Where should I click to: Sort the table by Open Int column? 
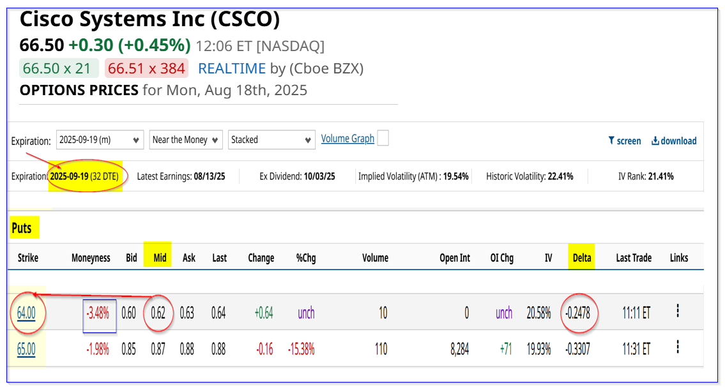pyautogui.click(x=455, y=258)
